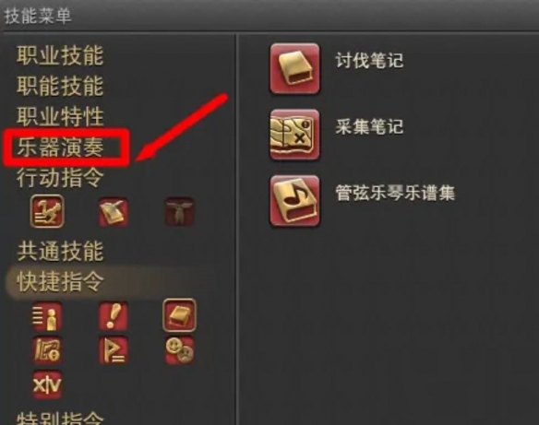Click the dimmed winged figure icon
Image resolution: width=539 pixels, height=425 pixels.
click(179, 212)
